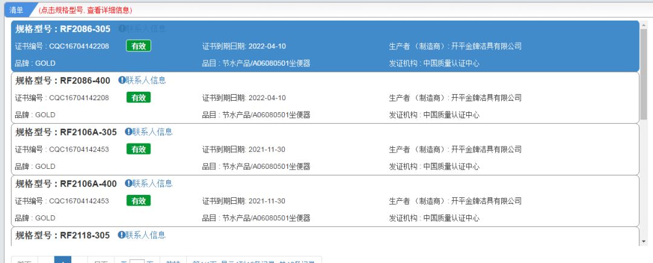Click the faded info icon beside RF2086-305
The width and height of the screenshot is (653, 263).
[x=122, y=28]
